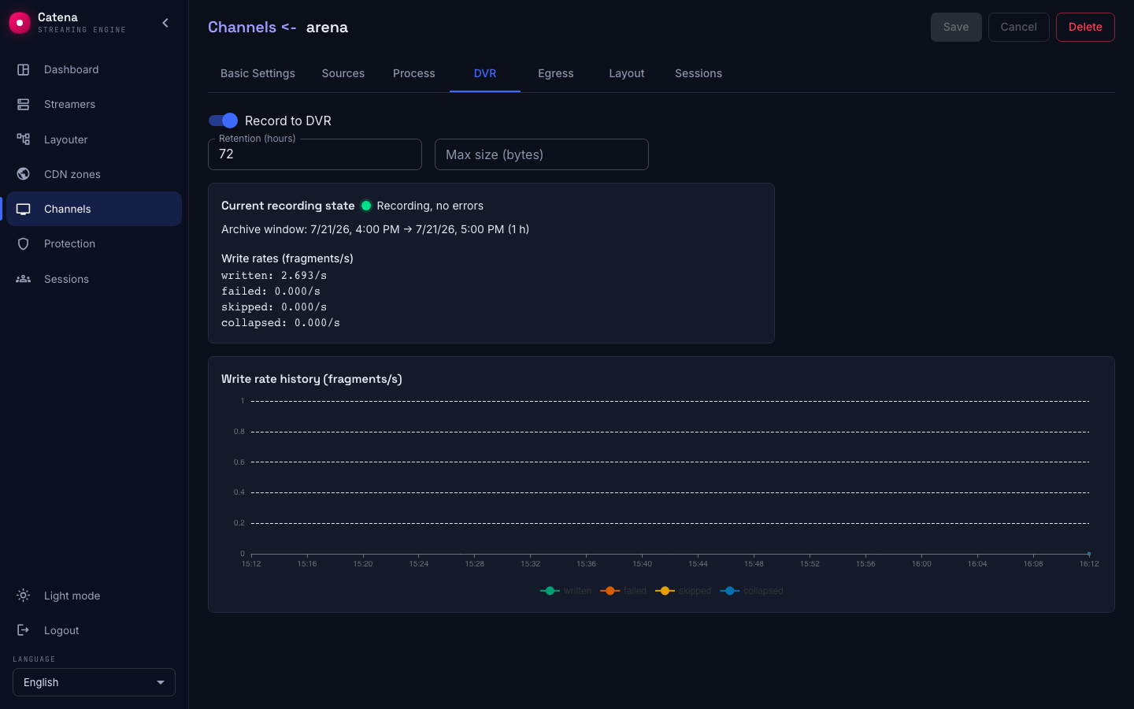Open the Process tab
Screen dimensions: 1134x709
click(x=414, y=73)
